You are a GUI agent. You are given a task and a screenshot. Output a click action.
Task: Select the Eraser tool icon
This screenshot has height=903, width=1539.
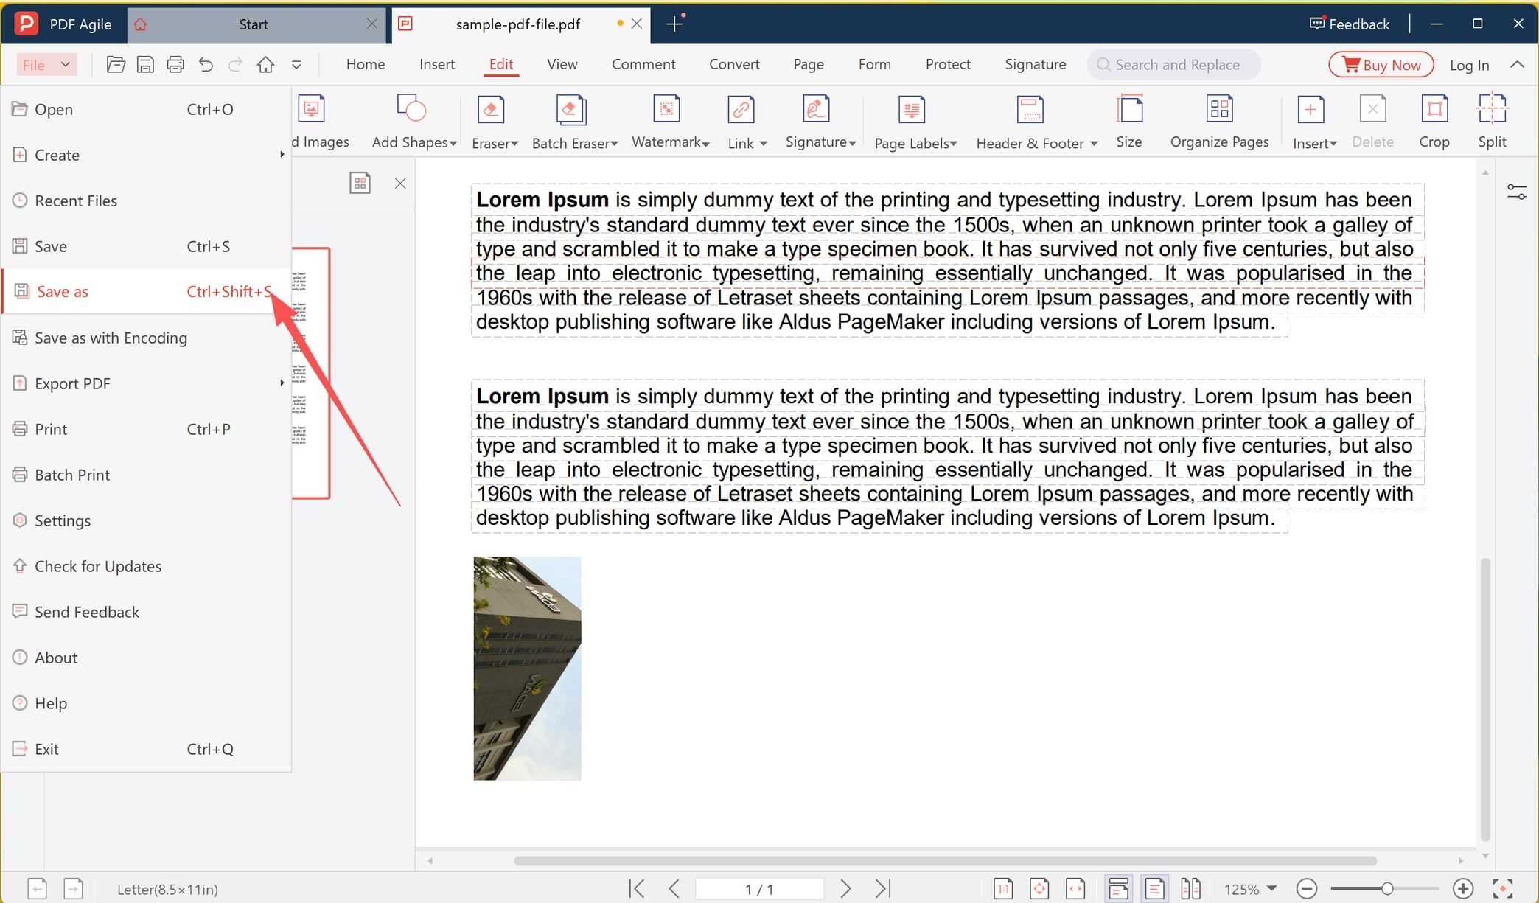coord(491,110)
